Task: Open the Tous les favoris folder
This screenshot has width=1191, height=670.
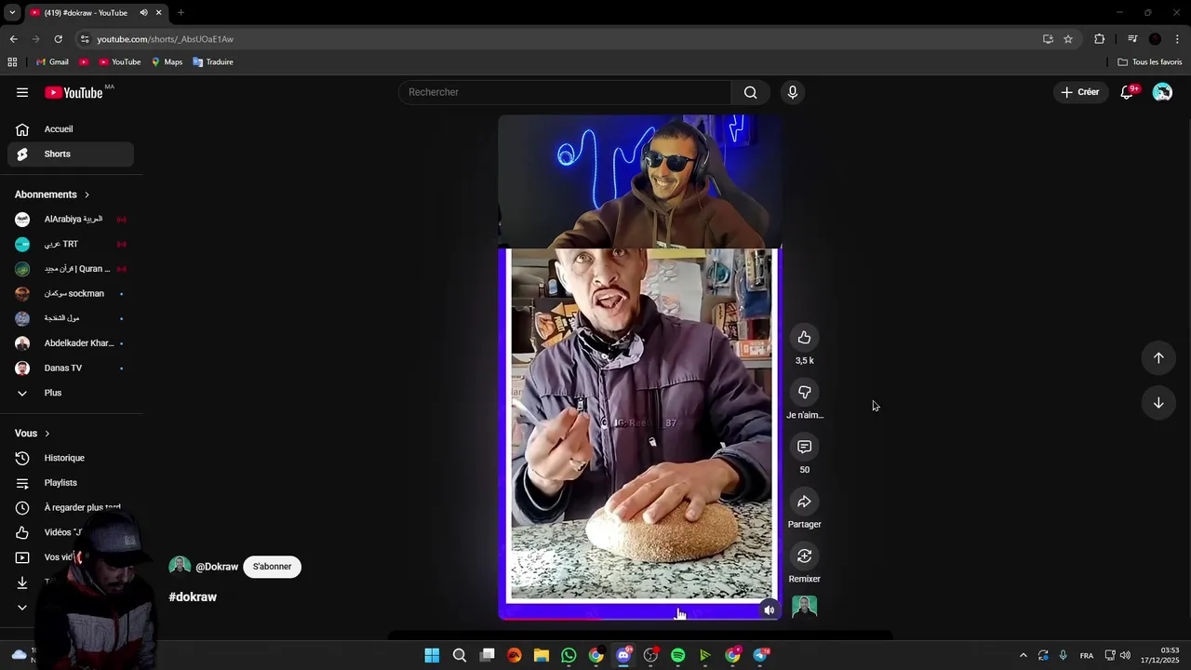Action: 1150,62
